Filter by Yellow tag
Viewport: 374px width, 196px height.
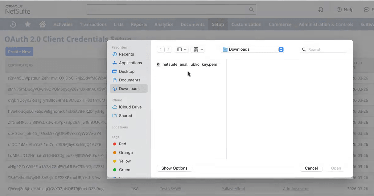click(x=125, y=161)
